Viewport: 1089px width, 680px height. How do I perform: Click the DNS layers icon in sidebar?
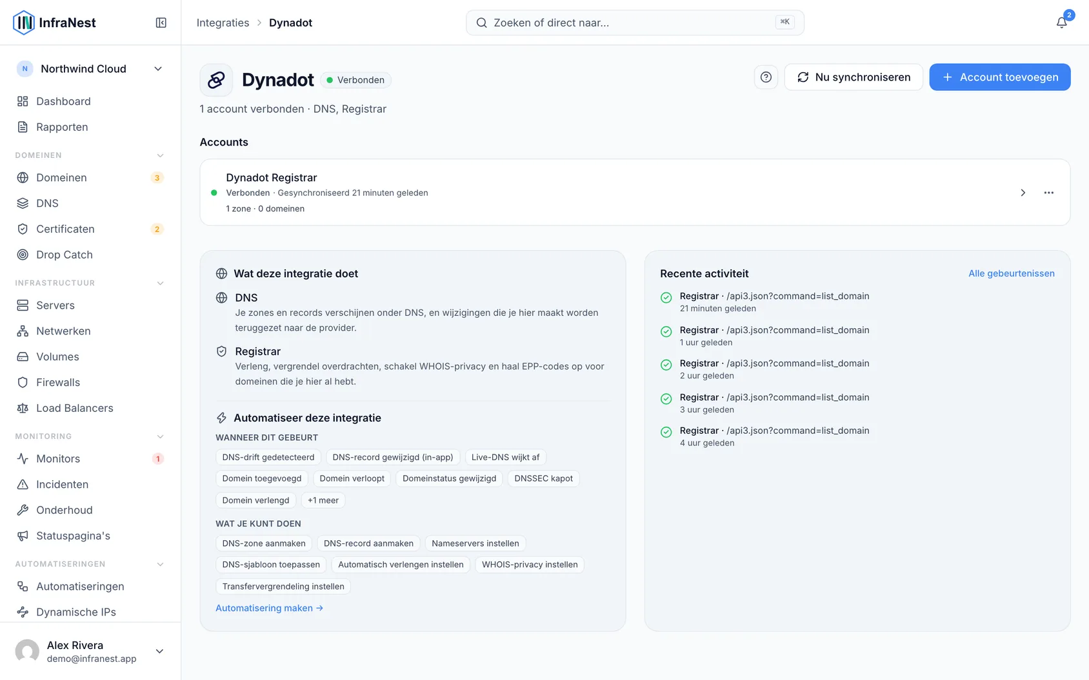pyautogui.click(x=23, y=203)
